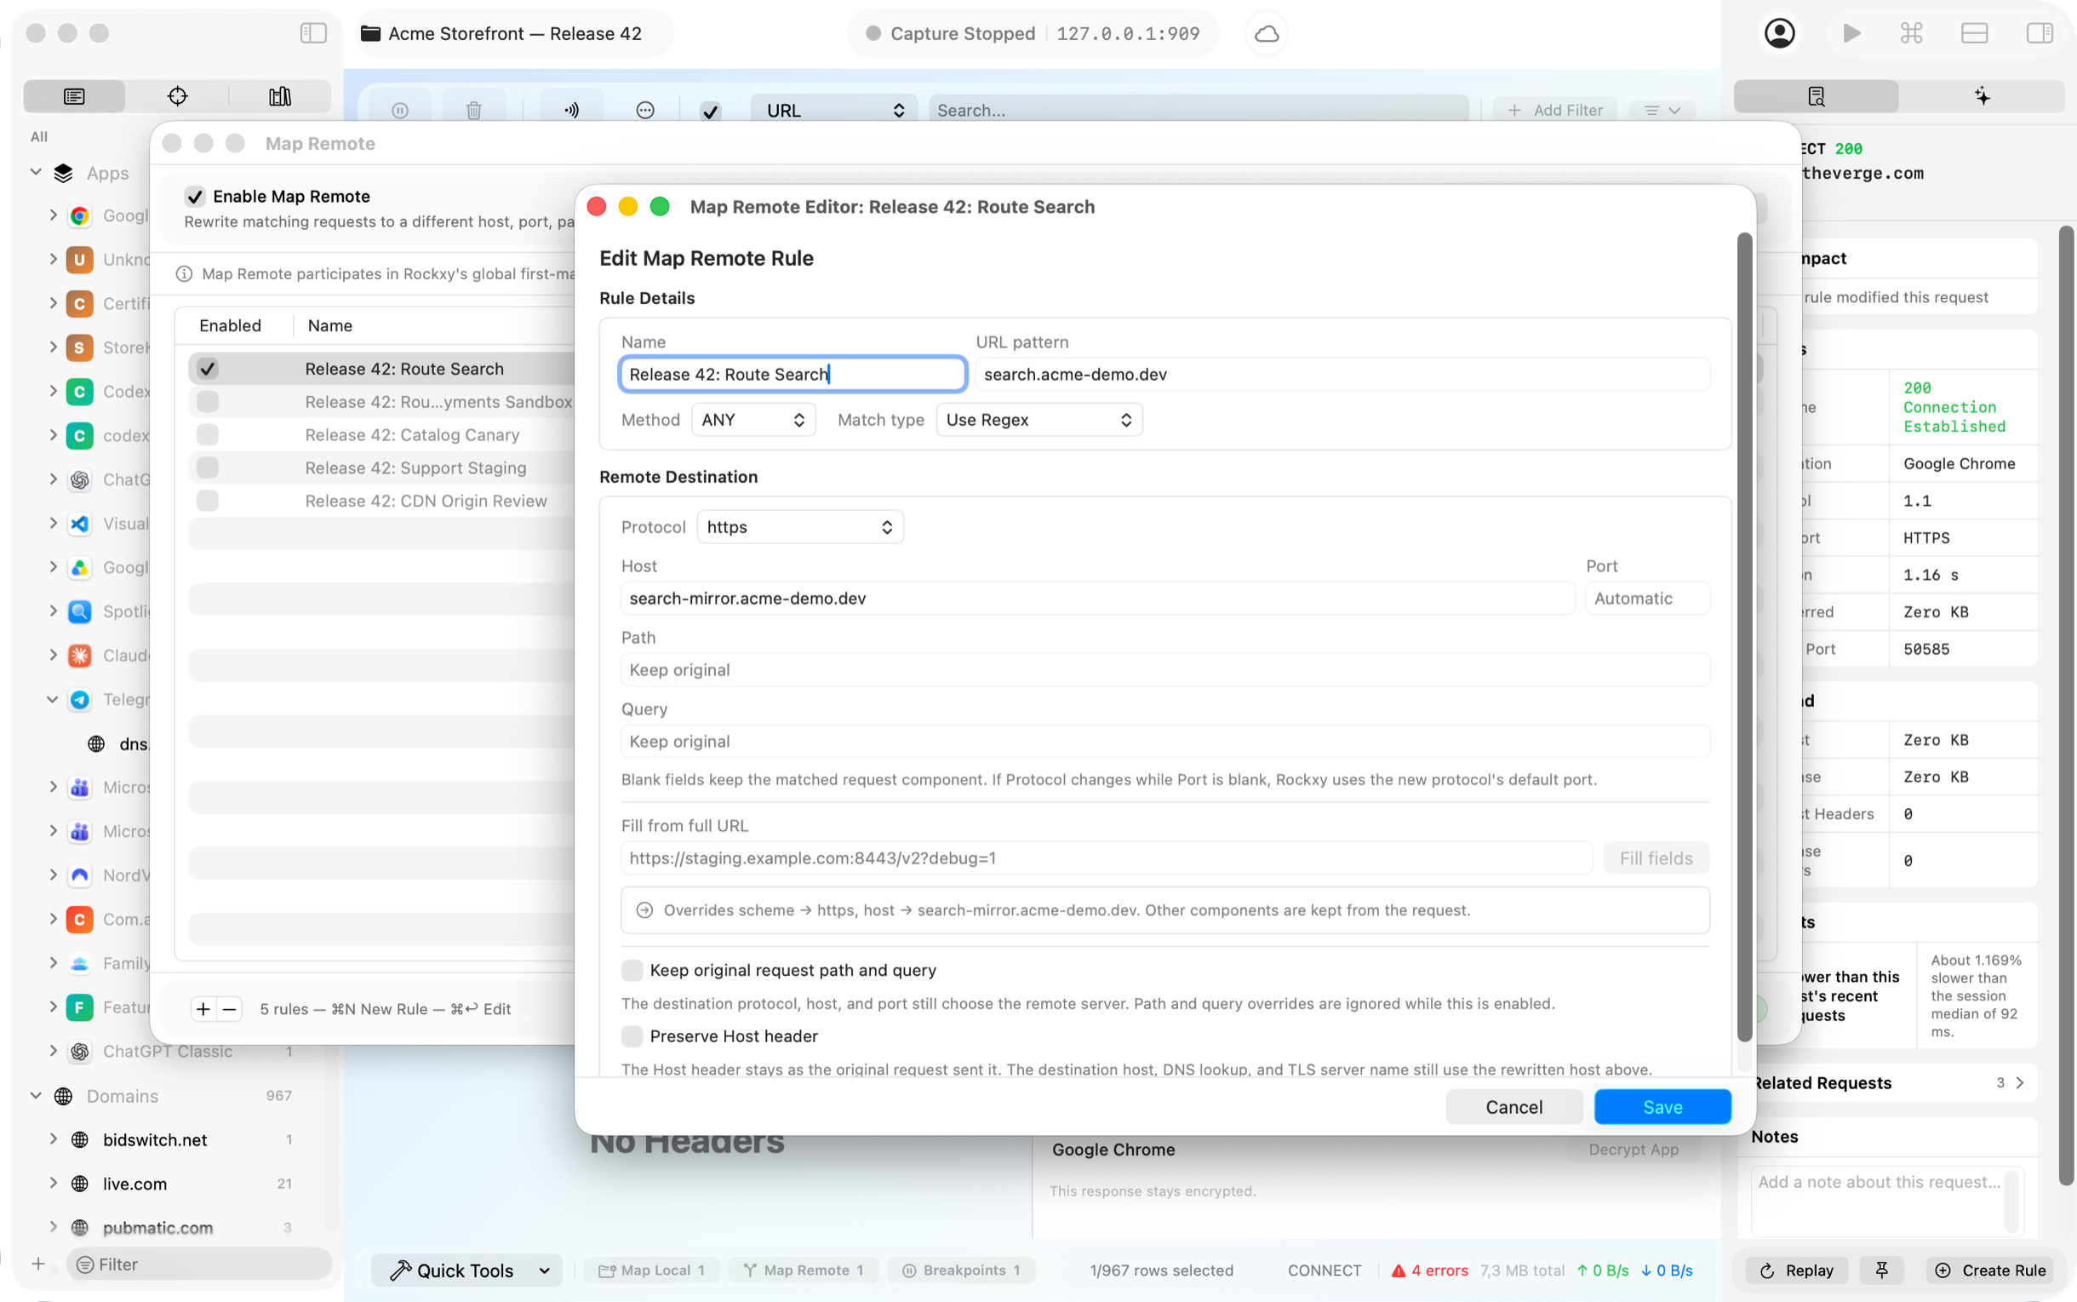
Task: Click the Save button in editor
Action: (x=1662, y=1107)
